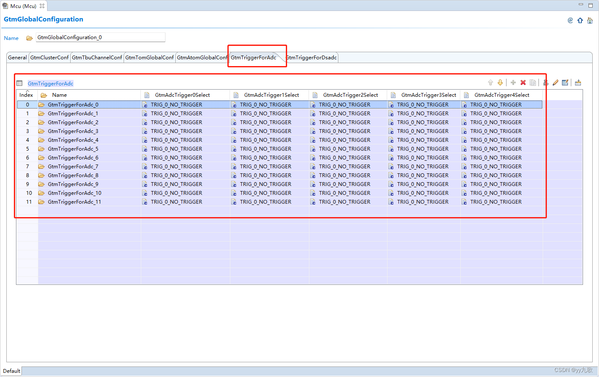599x377 pixels.
Task: Click the Default tab at bottom
Action: (12, 371)
